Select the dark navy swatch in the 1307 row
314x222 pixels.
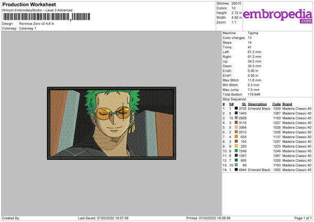point(236,156)
